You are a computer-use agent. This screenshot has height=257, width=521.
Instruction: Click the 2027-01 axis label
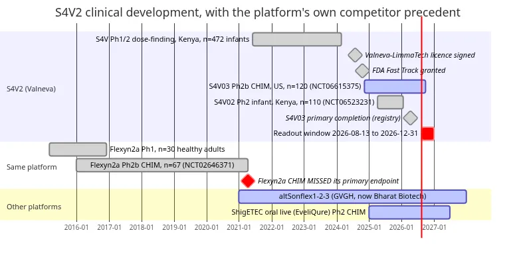point(434,228)
